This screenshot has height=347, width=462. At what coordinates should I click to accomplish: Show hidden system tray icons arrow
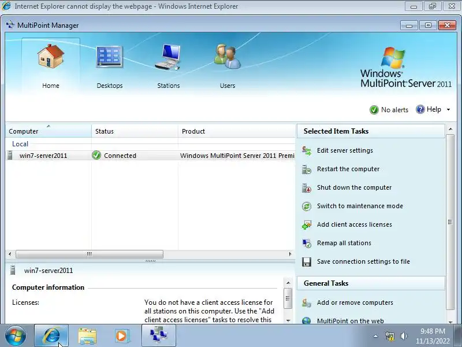(376, 336)
